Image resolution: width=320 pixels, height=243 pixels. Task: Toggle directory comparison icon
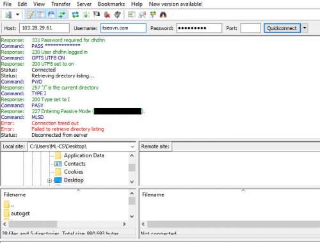tap(142, 15)
